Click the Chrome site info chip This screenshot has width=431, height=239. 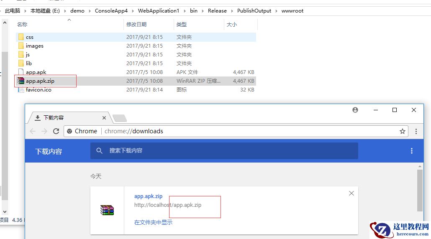pyautogui.click(x=82, y=131)
